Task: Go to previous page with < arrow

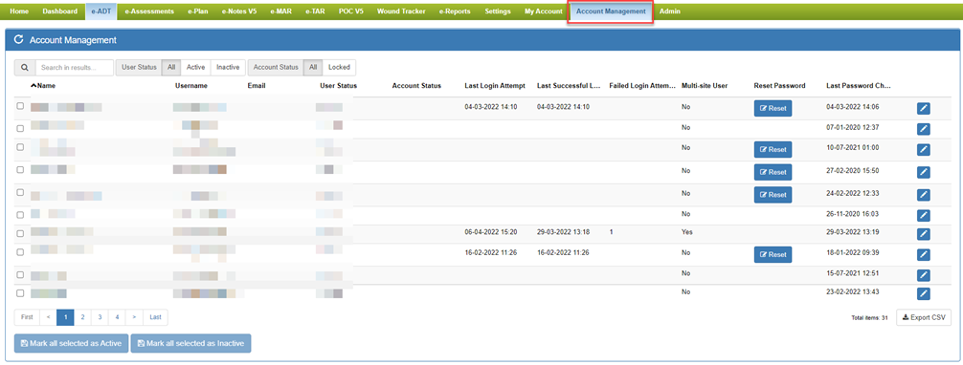Action: pyautogui.click(x=48, y=317)
